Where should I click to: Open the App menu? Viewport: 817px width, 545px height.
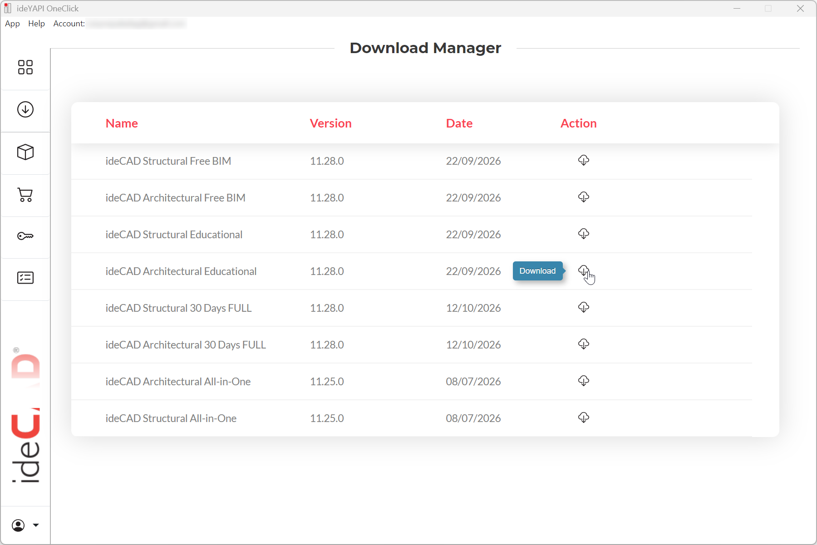coord(12,24)
